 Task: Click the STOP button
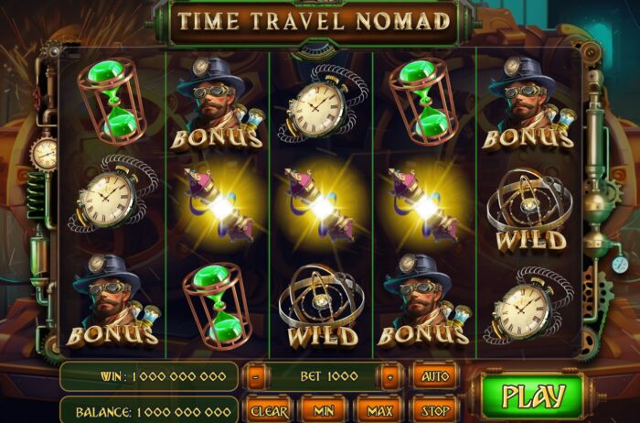pyautogui.click(x=435, y=410)
